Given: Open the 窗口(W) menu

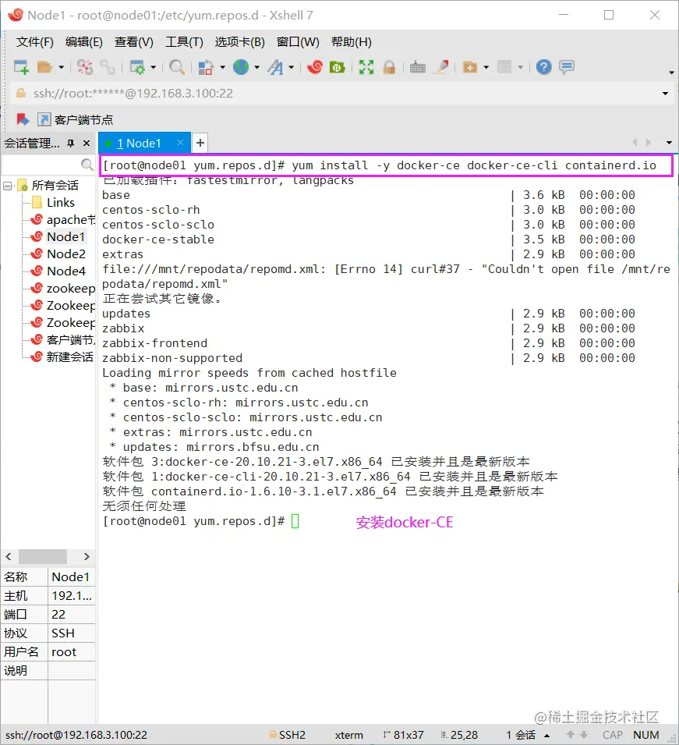Looking at the screenshot, I should tap(298, 42).
